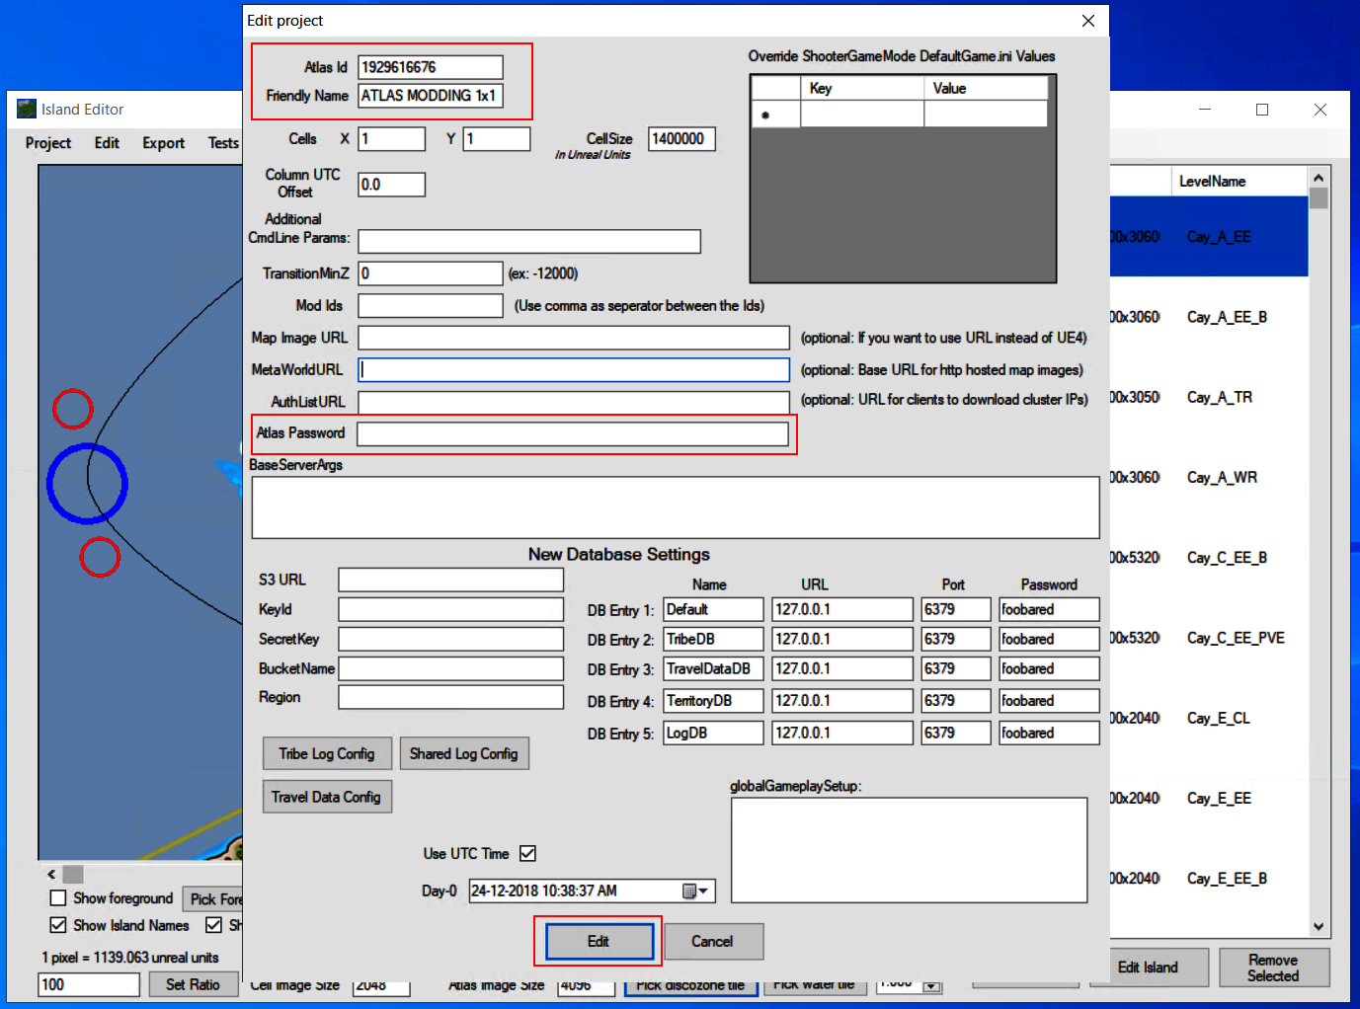The width and height of the screenshot is (1360, 1009).
Task: Open the Travel Data Config
Action: 327,797
